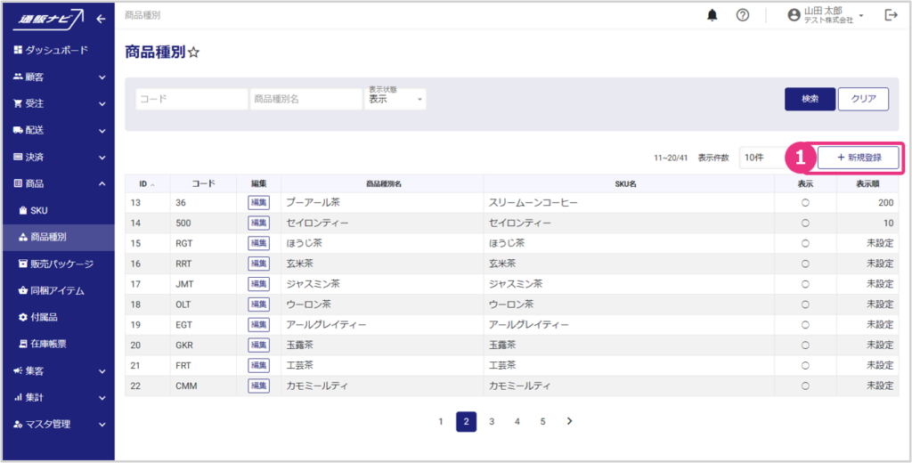912x463 pixels.
Task: Click the コード input field
Action: coord(191,99)
